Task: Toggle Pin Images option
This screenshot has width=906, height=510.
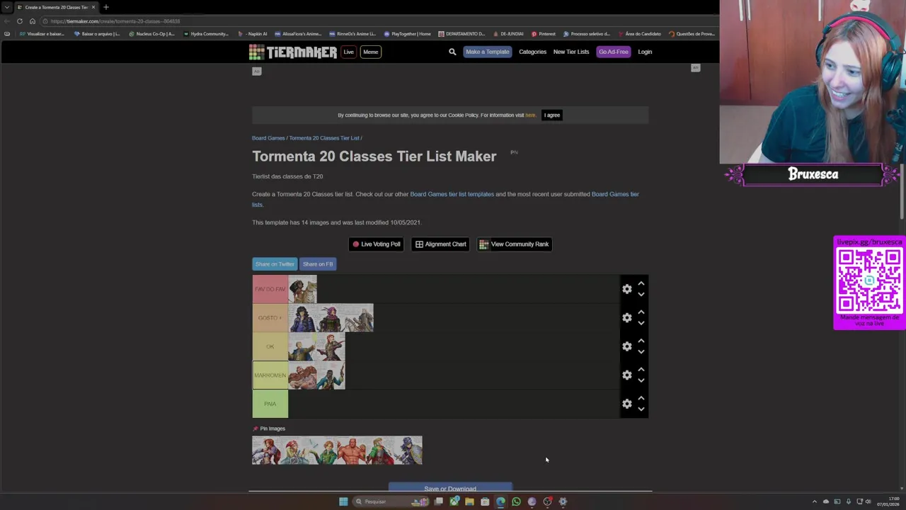Action: click(269, 429)
